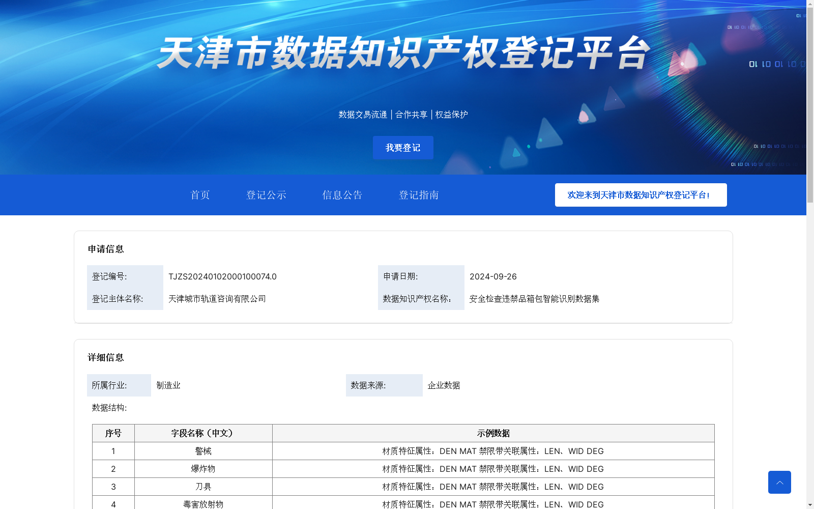Click the dataset name 安全检查违禁品箱包智能识别数据集
The width and height of the screenshot is (814, 509).
tap(534, 299)
